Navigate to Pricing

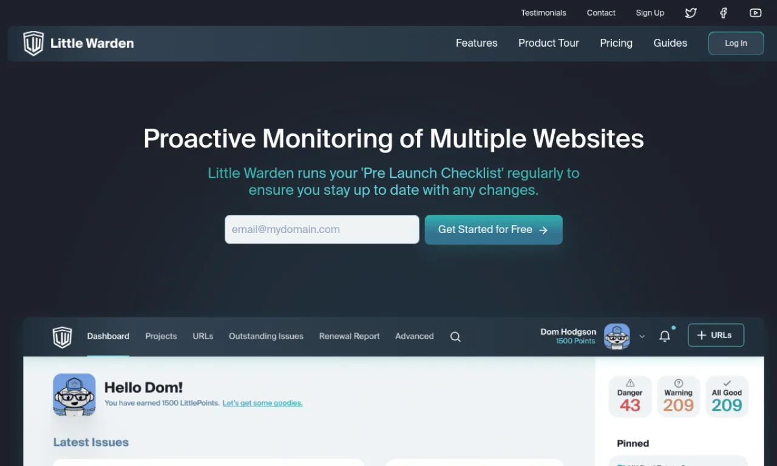pos(616,43)
